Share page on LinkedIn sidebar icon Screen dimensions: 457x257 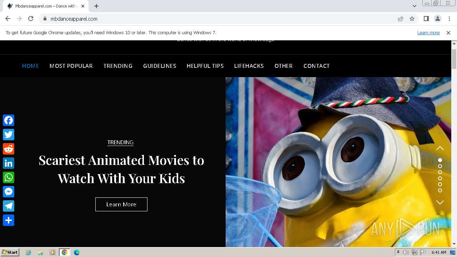click(x=9, y=163)
